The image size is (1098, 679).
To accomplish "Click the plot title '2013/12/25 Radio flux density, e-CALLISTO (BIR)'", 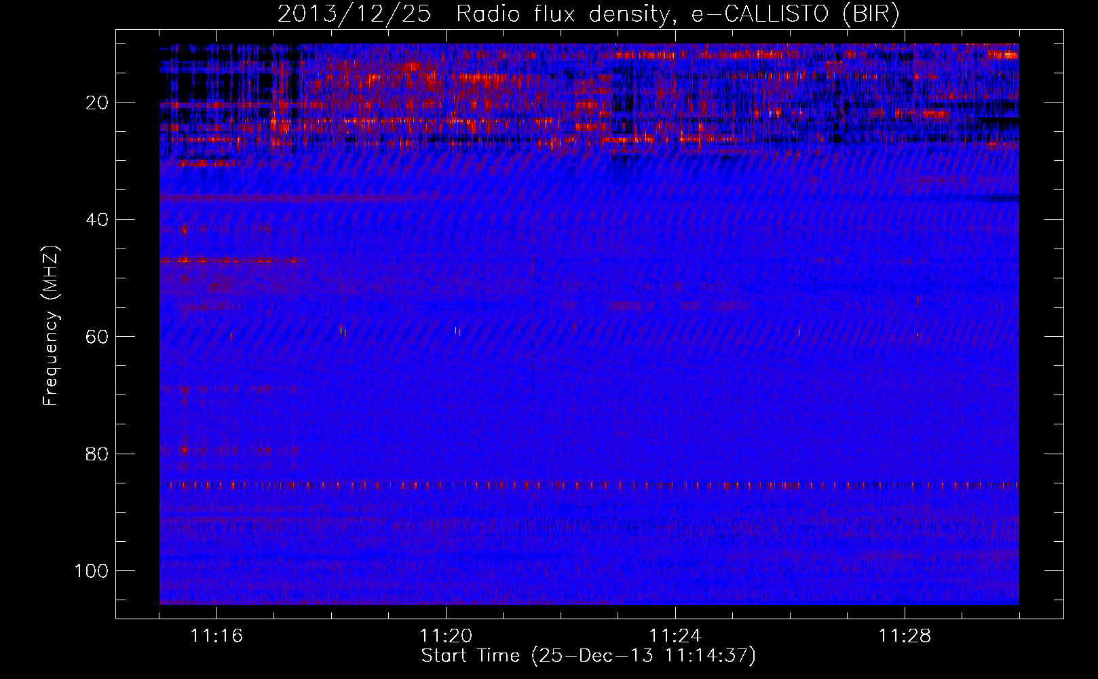I will (588, 14).
